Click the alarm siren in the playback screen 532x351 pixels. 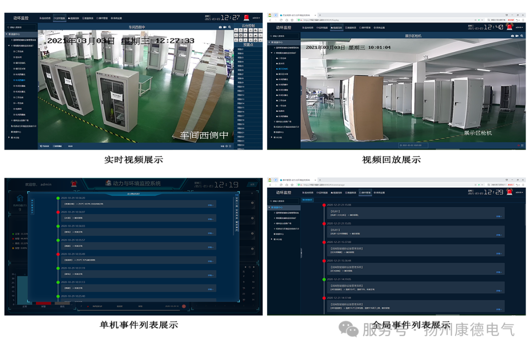click(x=509, y=27)
